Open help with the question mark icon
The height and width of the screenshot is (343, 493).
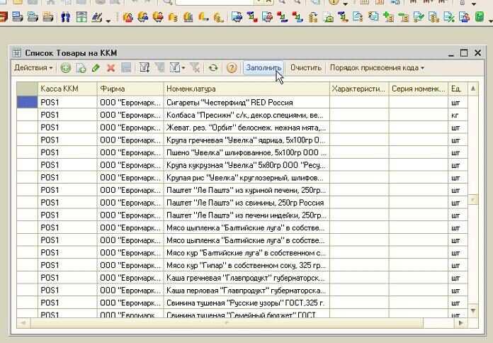tap(232, 68)
